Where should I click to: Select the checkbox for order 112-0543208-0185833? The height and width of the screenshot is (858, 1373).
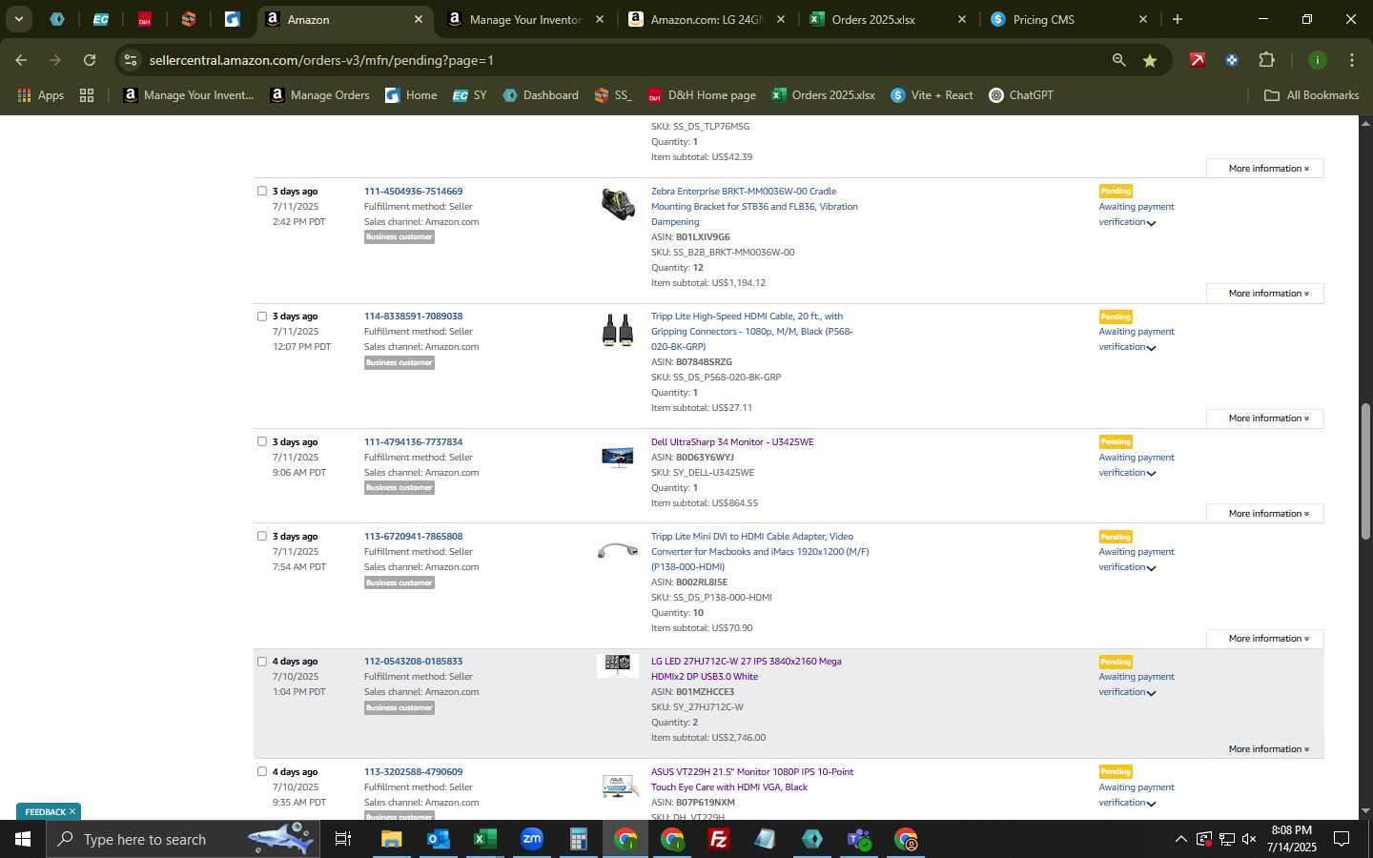[x=262, y=662]
